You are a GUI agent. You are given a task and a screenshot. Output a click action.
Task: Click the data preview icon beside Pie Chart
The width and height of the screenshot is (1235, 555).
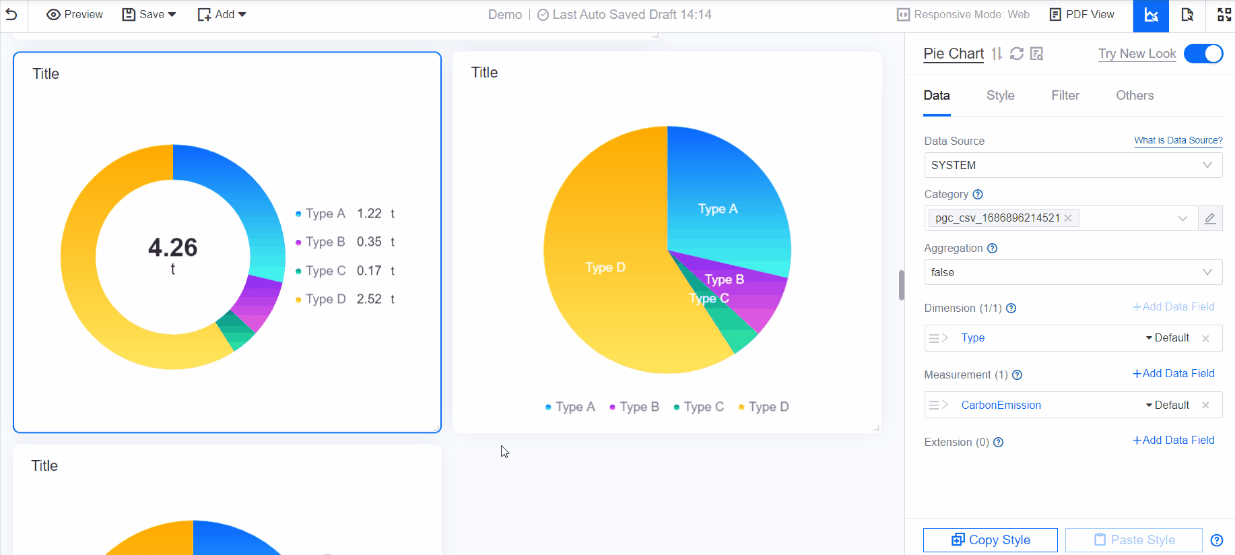click(1037, 54)
